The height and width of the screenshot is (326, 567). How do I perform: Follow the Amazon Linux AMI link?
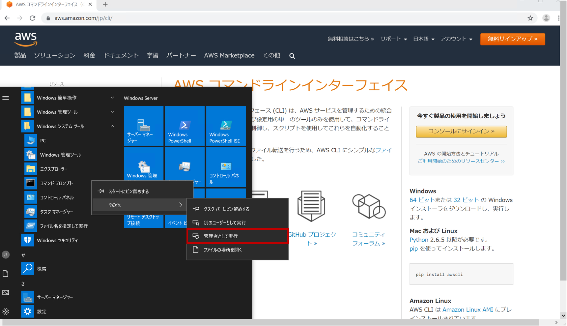468,310
